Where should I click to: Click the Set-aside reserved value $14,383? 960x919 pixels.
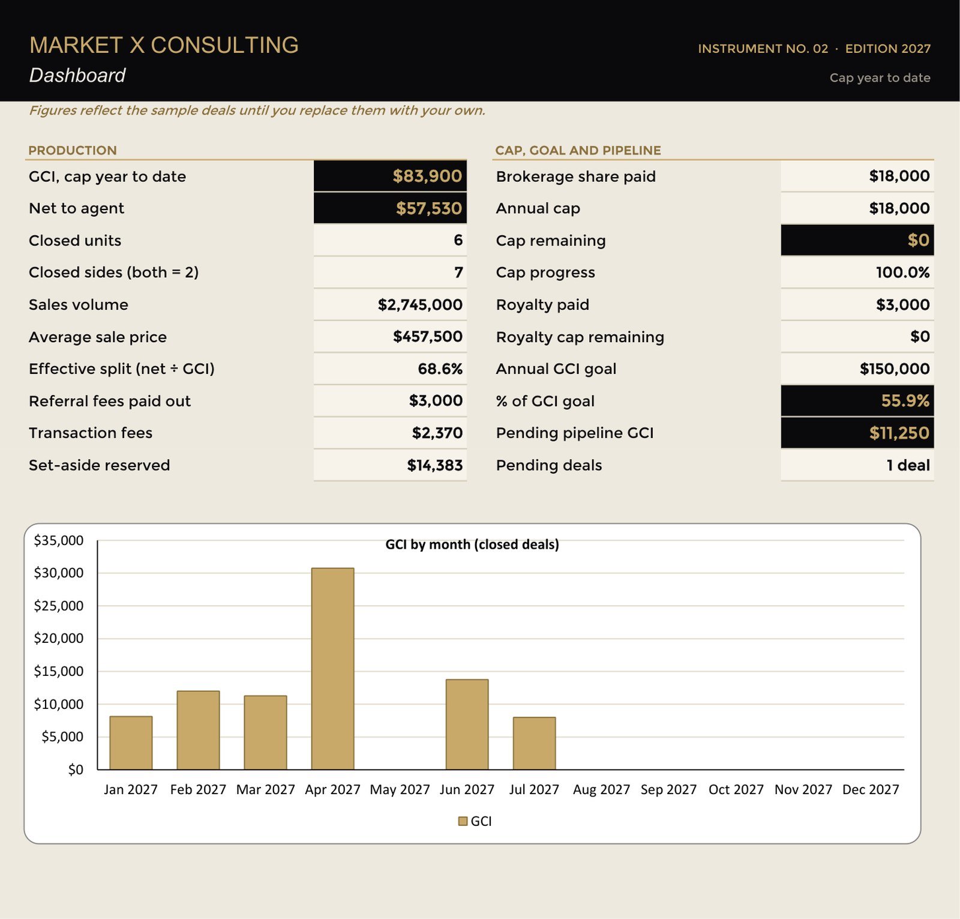390,465
